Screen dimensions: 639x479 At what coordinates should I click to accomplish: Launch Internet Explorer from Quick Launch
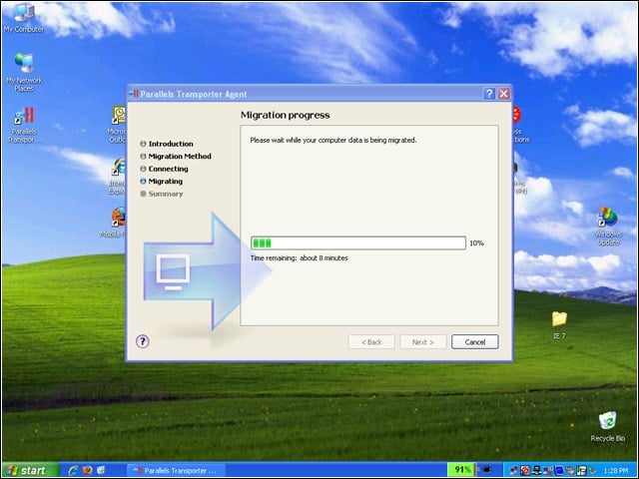click(73, 470)
